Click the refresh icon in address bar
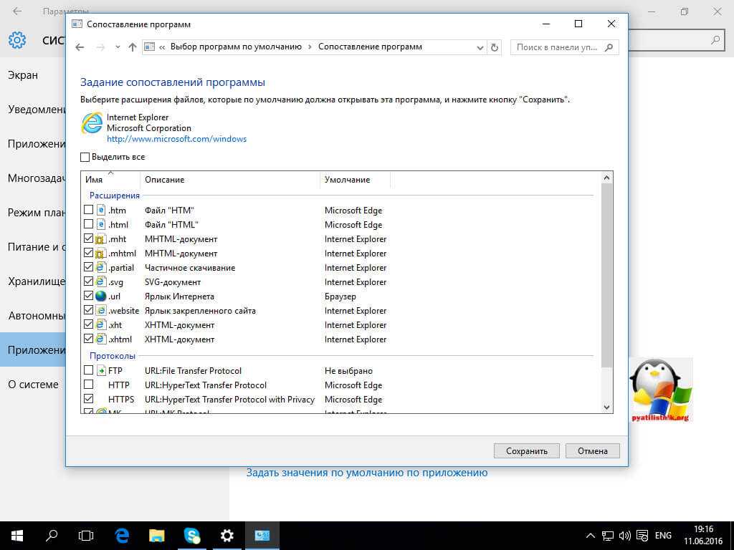The height and width of the screenshot is (550, 734). 494,47
